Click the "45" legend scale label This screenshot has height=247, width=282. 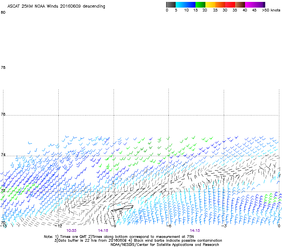pos(254,10)
